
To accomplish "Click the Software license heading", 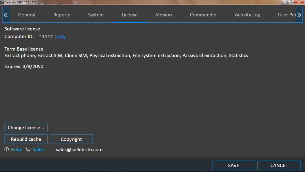I will (22, 29).
